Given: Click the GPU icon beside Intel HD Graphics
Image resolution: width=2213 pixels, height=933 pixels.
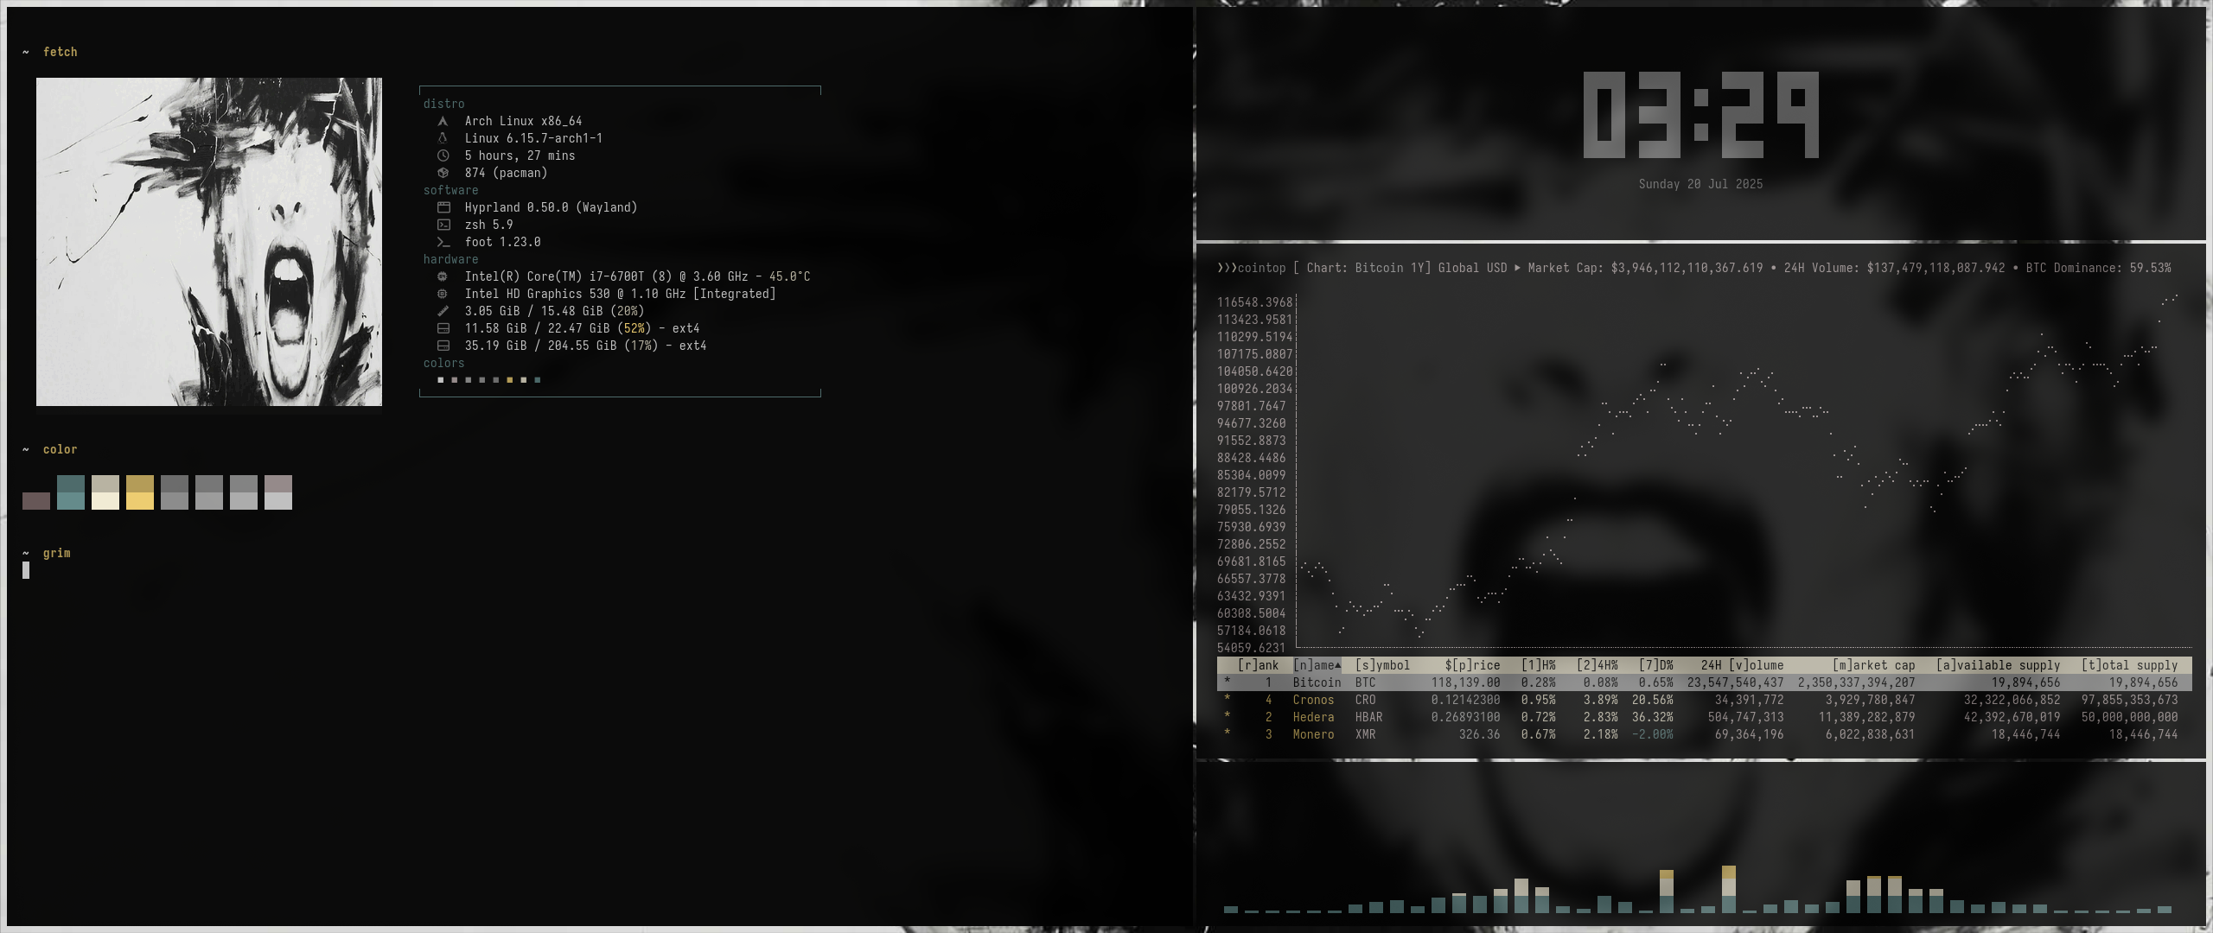Looking at the screenshot, I should (443, 294).
